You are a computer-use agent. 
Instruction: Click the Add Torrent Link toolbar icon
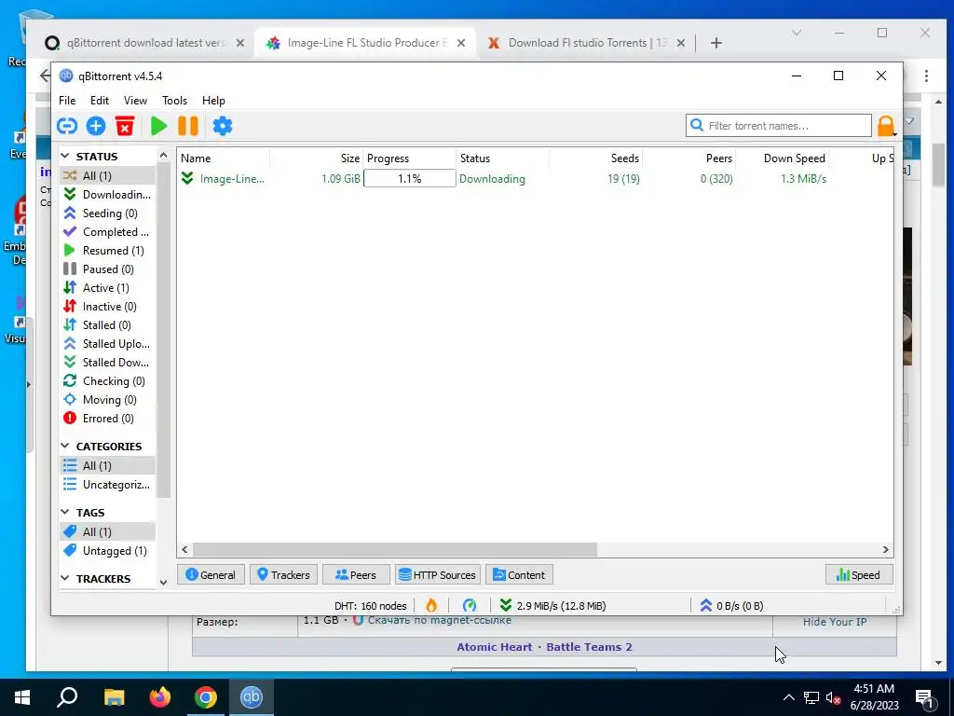click(67, 126)
